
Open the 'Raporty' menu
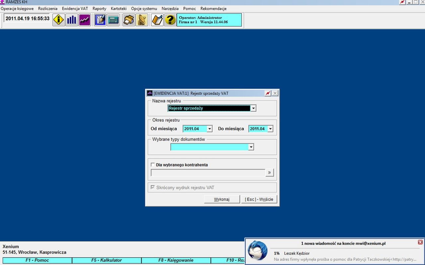click(99, 9)
